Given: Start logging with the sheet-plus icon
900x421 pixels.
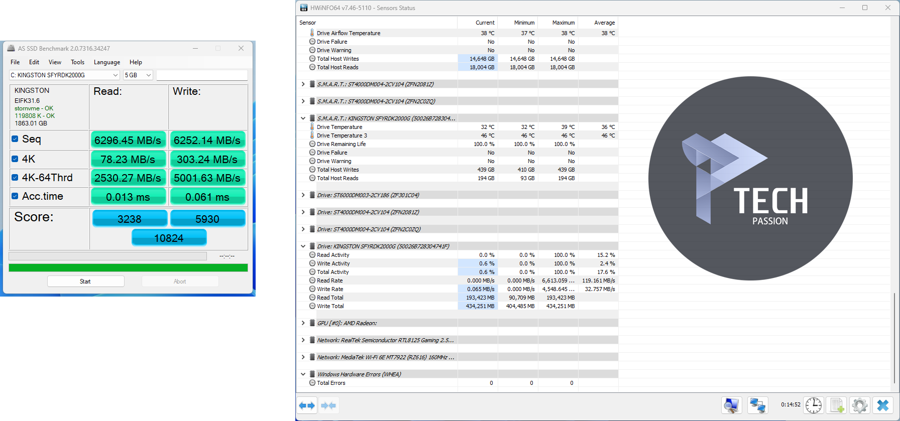Looking at the screenshot, I should 837,405.
